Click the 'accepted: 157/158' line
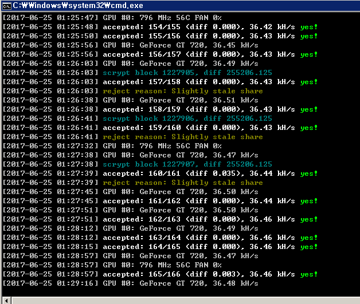This screenshot has height=304, width=360. pos(160,82)
